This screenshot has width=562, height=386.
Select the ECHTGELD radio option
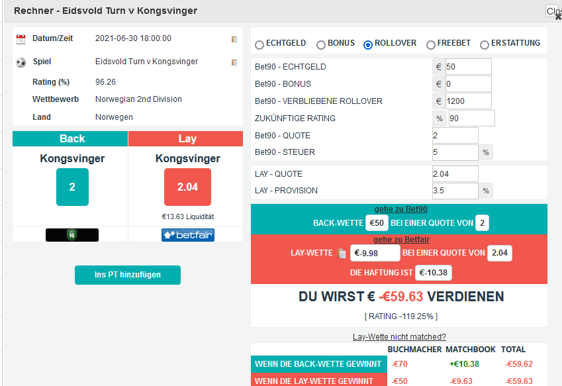259,45
